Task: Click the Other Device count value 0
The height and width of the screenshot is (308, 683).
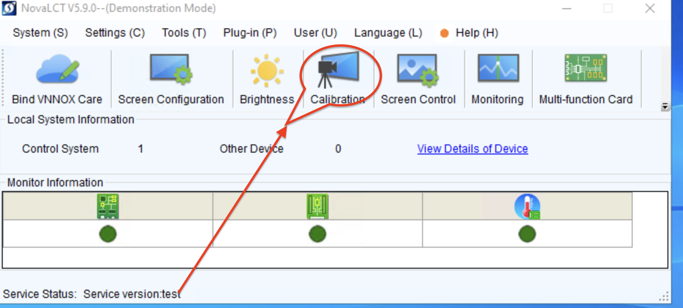Action: [338, 149]
